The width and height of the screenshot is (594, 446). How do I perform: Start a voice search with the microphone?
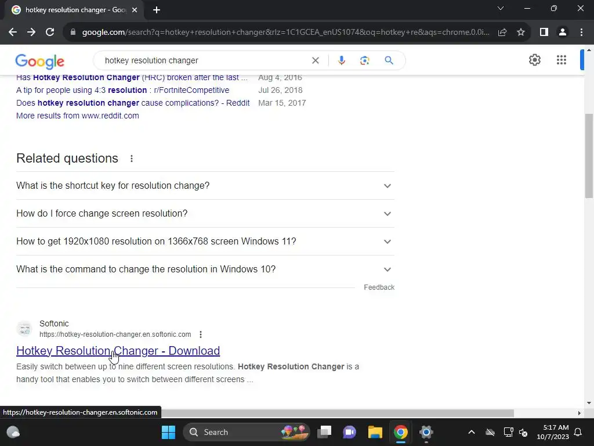click(341, 60)
